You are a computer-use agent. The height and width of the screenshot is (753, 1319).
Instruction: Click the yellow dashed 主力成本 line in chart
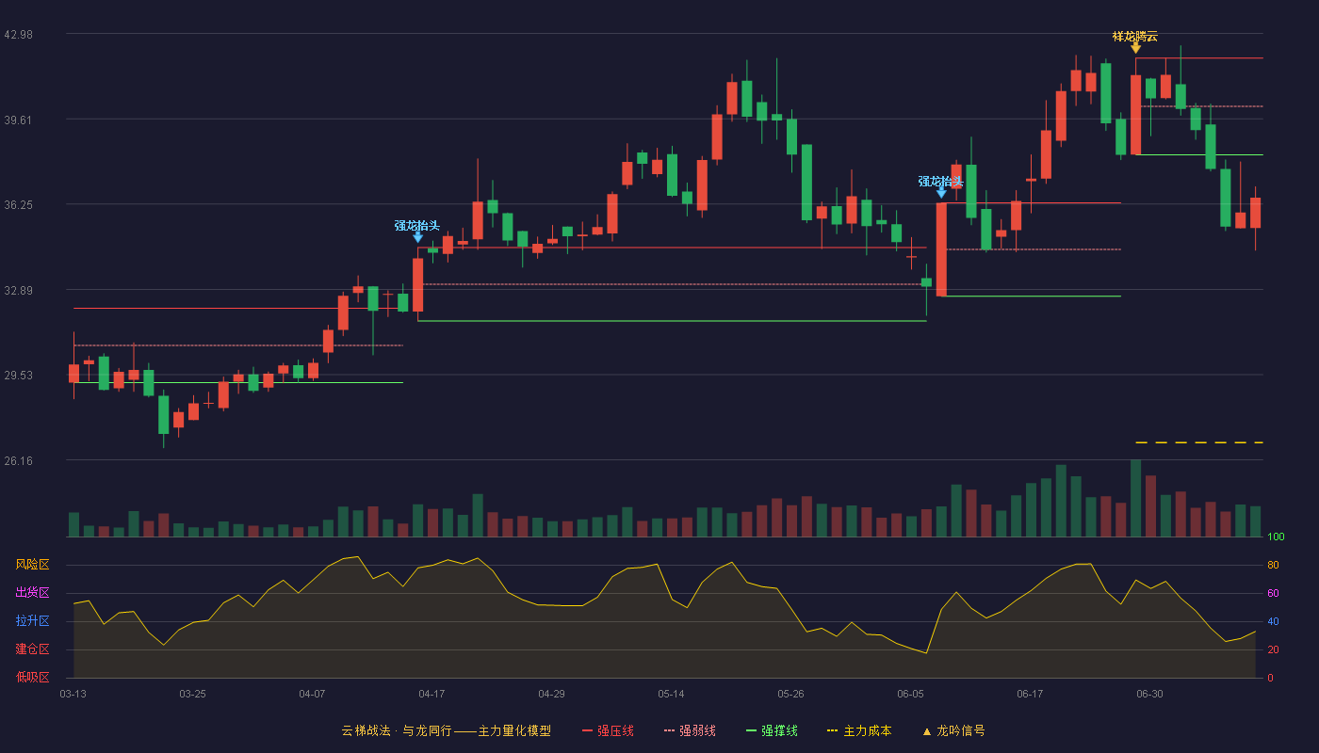(1198, 442)
